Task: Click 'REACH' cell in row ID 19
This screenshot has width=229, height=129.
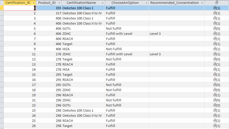Action: click(x=83, y=95)
